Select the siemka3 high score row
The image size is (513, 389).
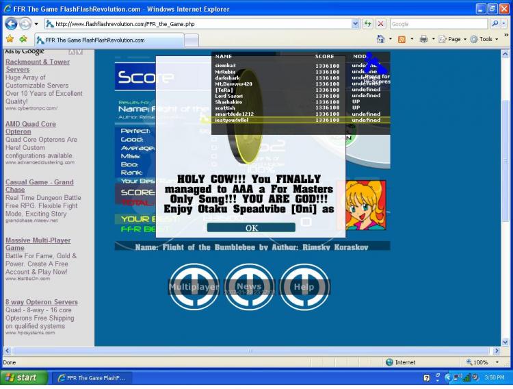301,66
